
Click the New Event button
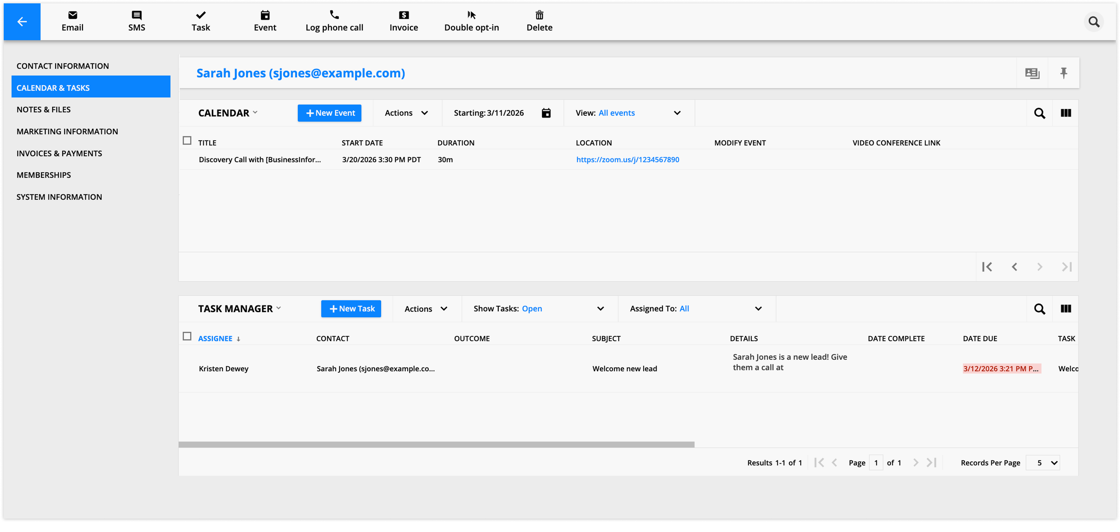[329, 113]
